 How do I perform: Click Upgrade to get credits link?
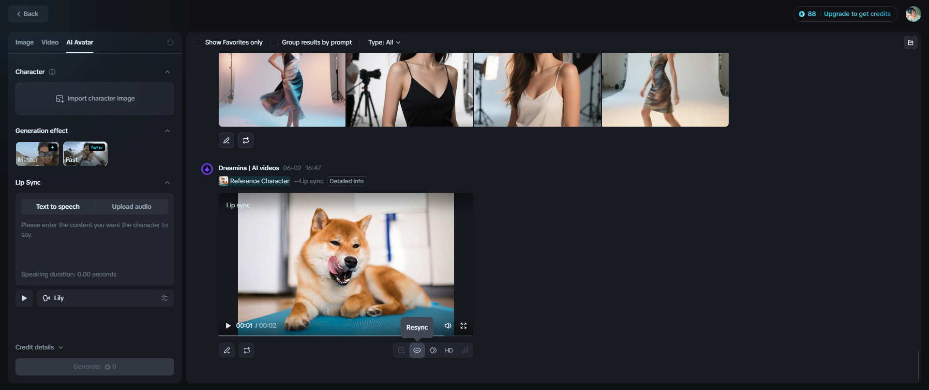(857, 14)
